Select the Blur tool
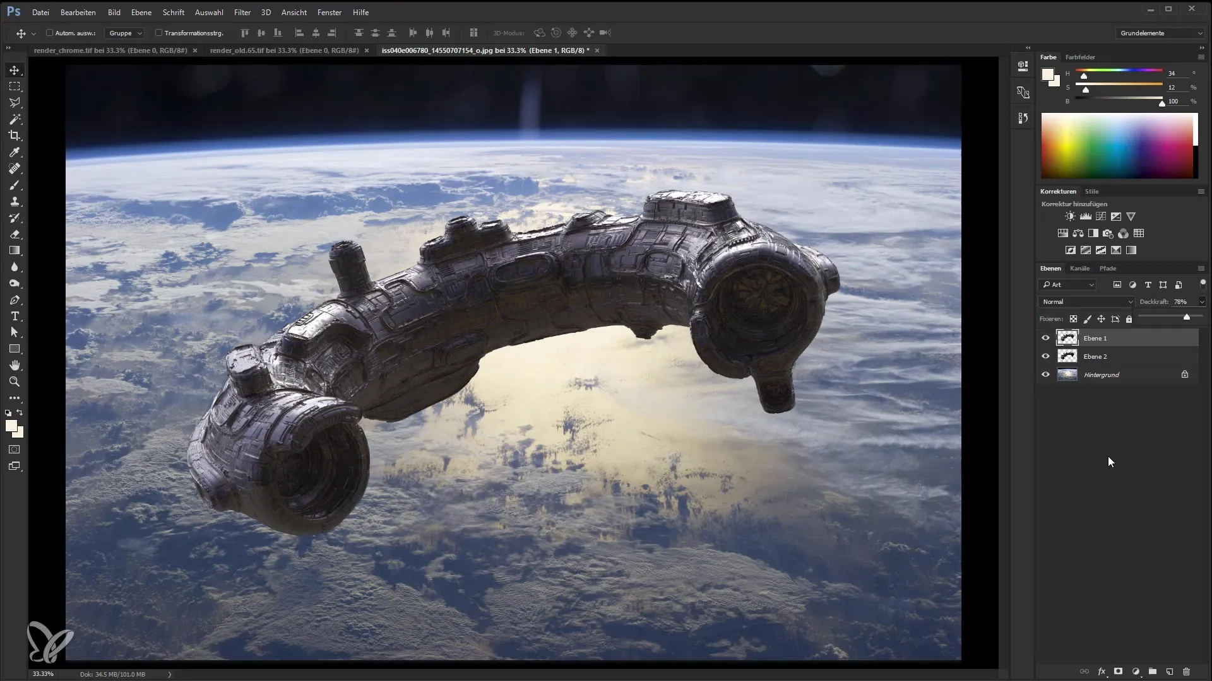This screenshot has width=1212, height=681. (x=15, y=267)
